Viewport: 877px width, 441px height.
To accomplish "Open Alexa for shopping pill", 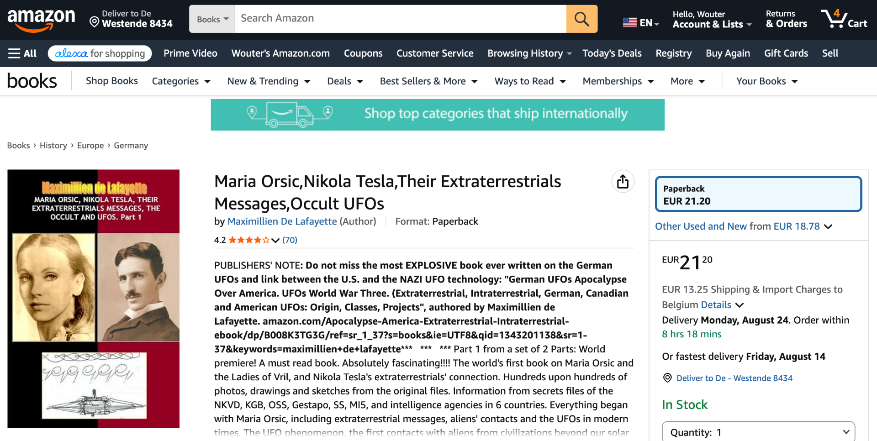I will (x=100, y=53).
